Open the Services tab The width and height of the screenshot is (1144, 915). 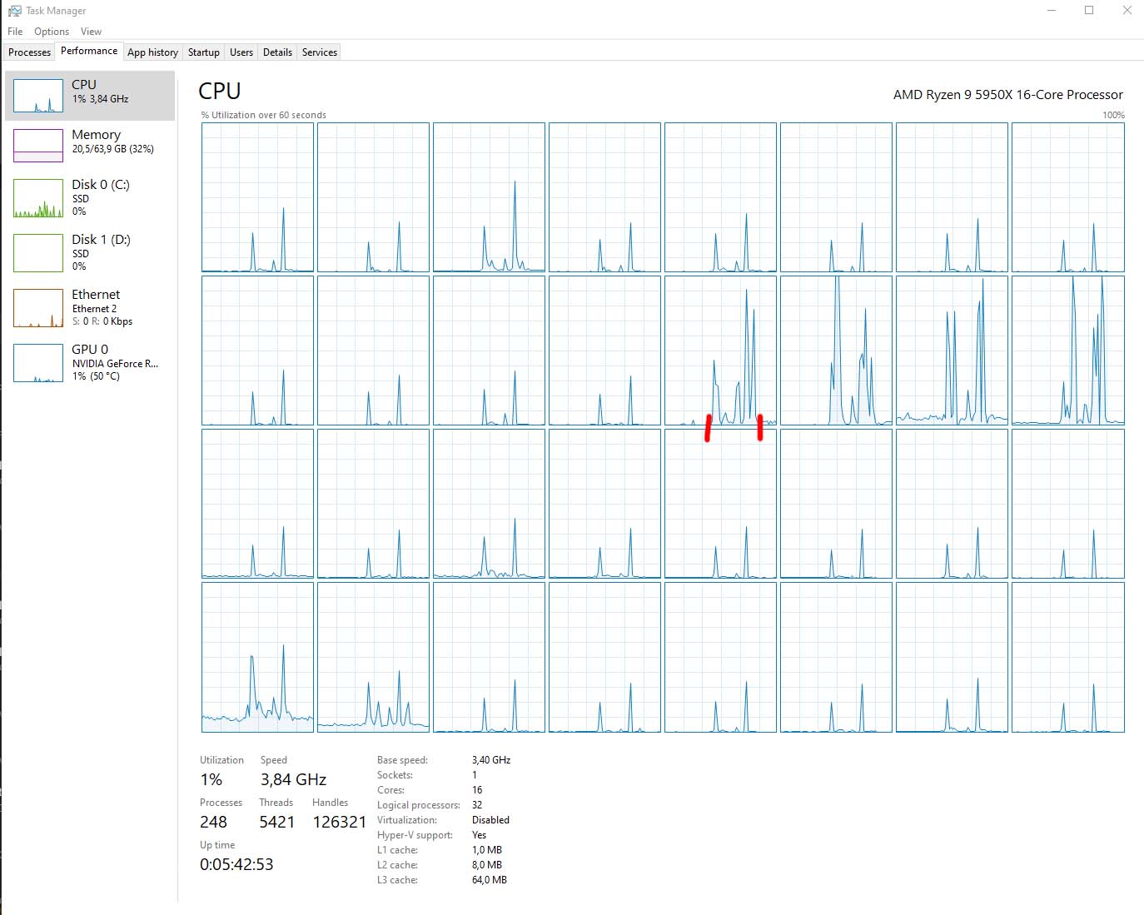[x=319, y=52]
